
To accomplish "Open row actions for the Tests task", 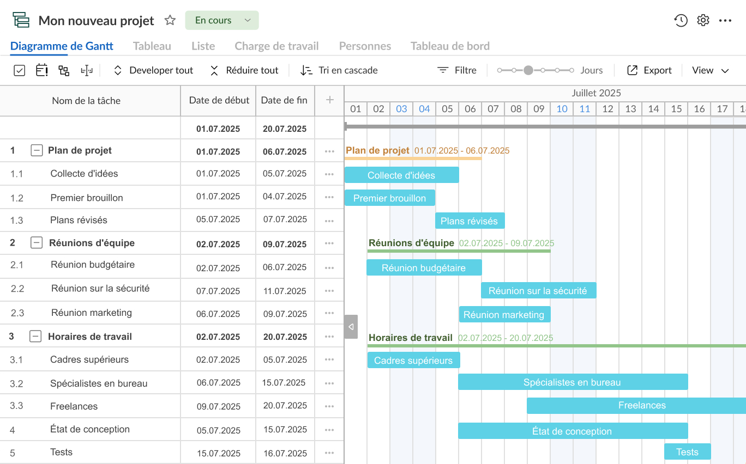I will pyautogui.click(x=329, y=452).
